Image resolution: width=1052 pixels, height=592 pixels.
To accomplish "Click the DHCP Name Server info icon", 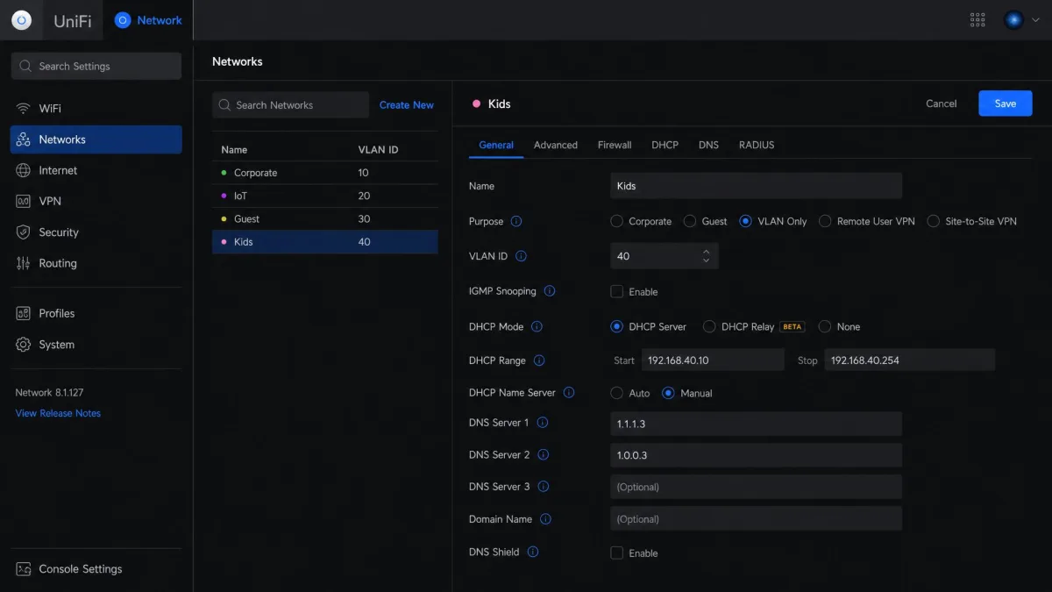I will click(x=569, y=393).
